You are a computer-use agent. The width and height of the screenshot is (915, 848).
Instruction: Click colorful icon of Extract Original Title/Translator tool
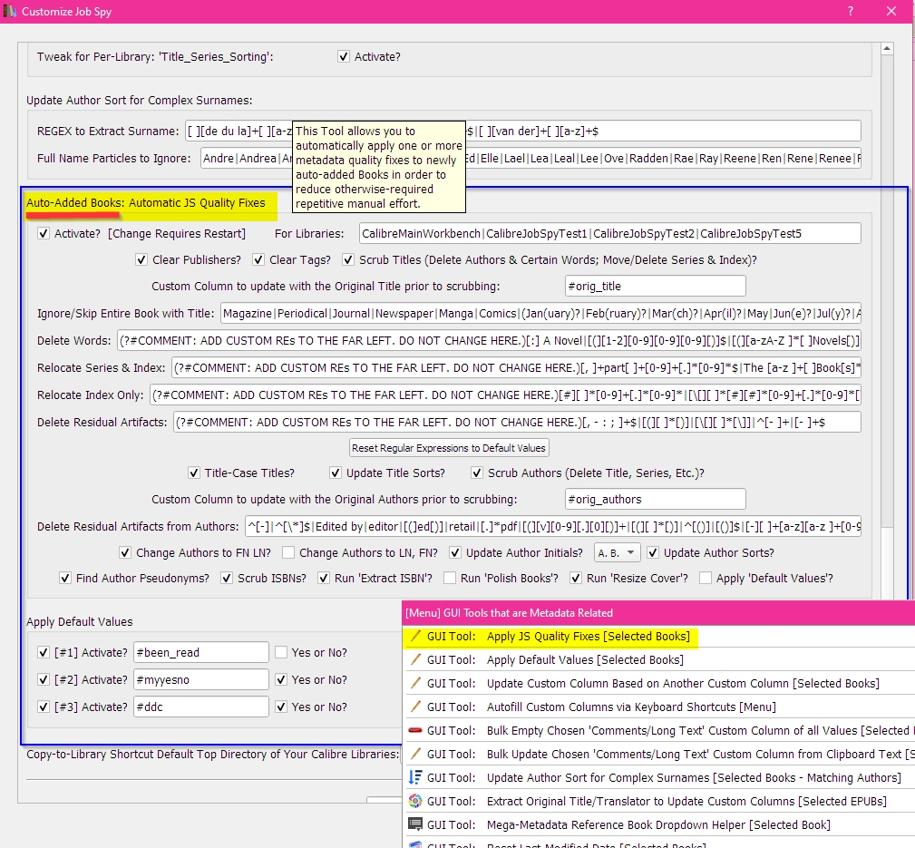coord(415,801)
